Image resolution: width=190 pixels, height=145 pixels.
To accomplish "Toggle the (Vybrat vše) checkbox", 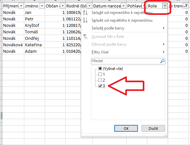I will tap(100, 69).
